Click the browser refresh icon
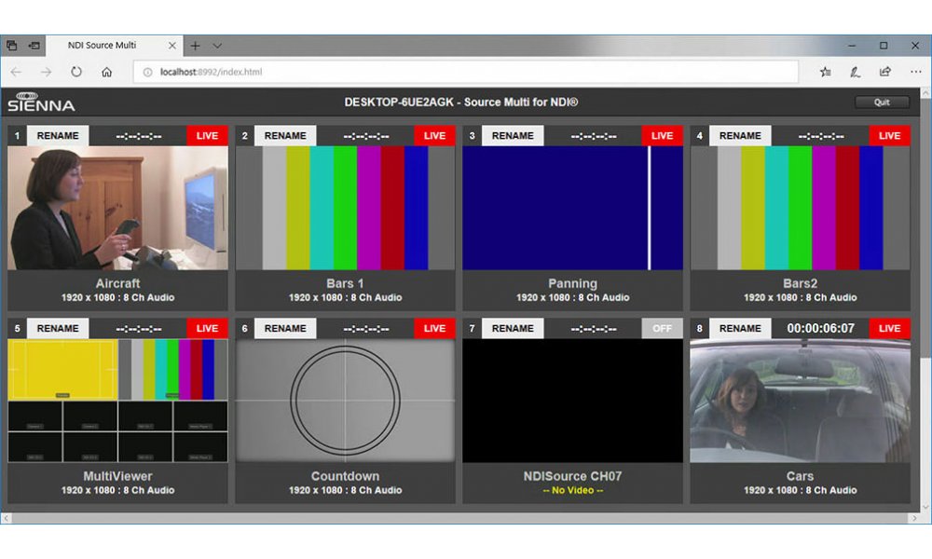 coord(76,72)
